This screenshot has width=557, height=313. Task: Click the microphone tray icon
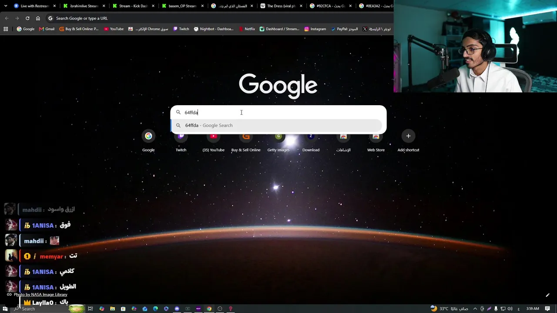point(496,309)
